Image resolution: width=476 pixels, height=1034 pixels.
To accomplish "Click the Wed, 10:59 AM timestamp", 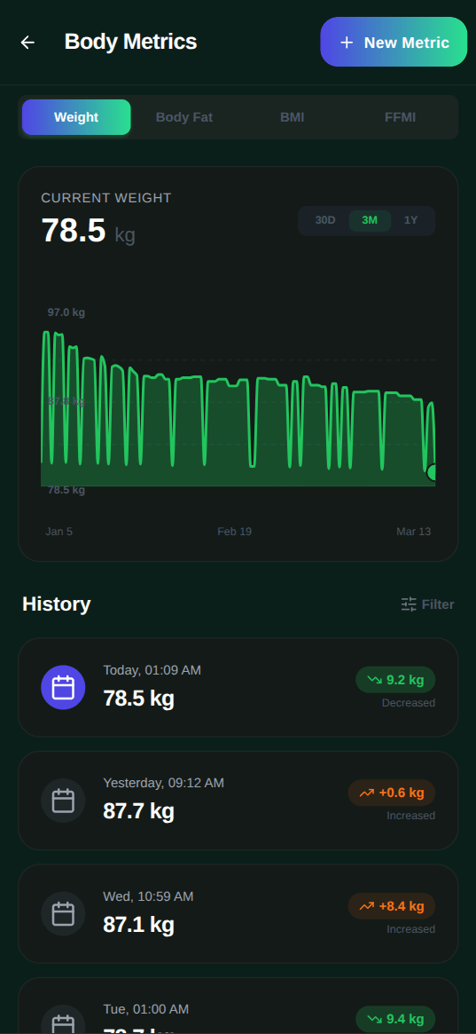I will (148, 896).
